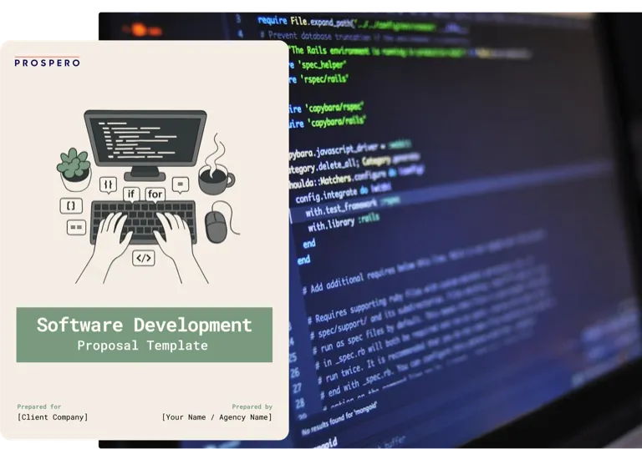Click the square brackets '[]' bubble
This screenshot has height=449, width=642.
tap(71, 205)
